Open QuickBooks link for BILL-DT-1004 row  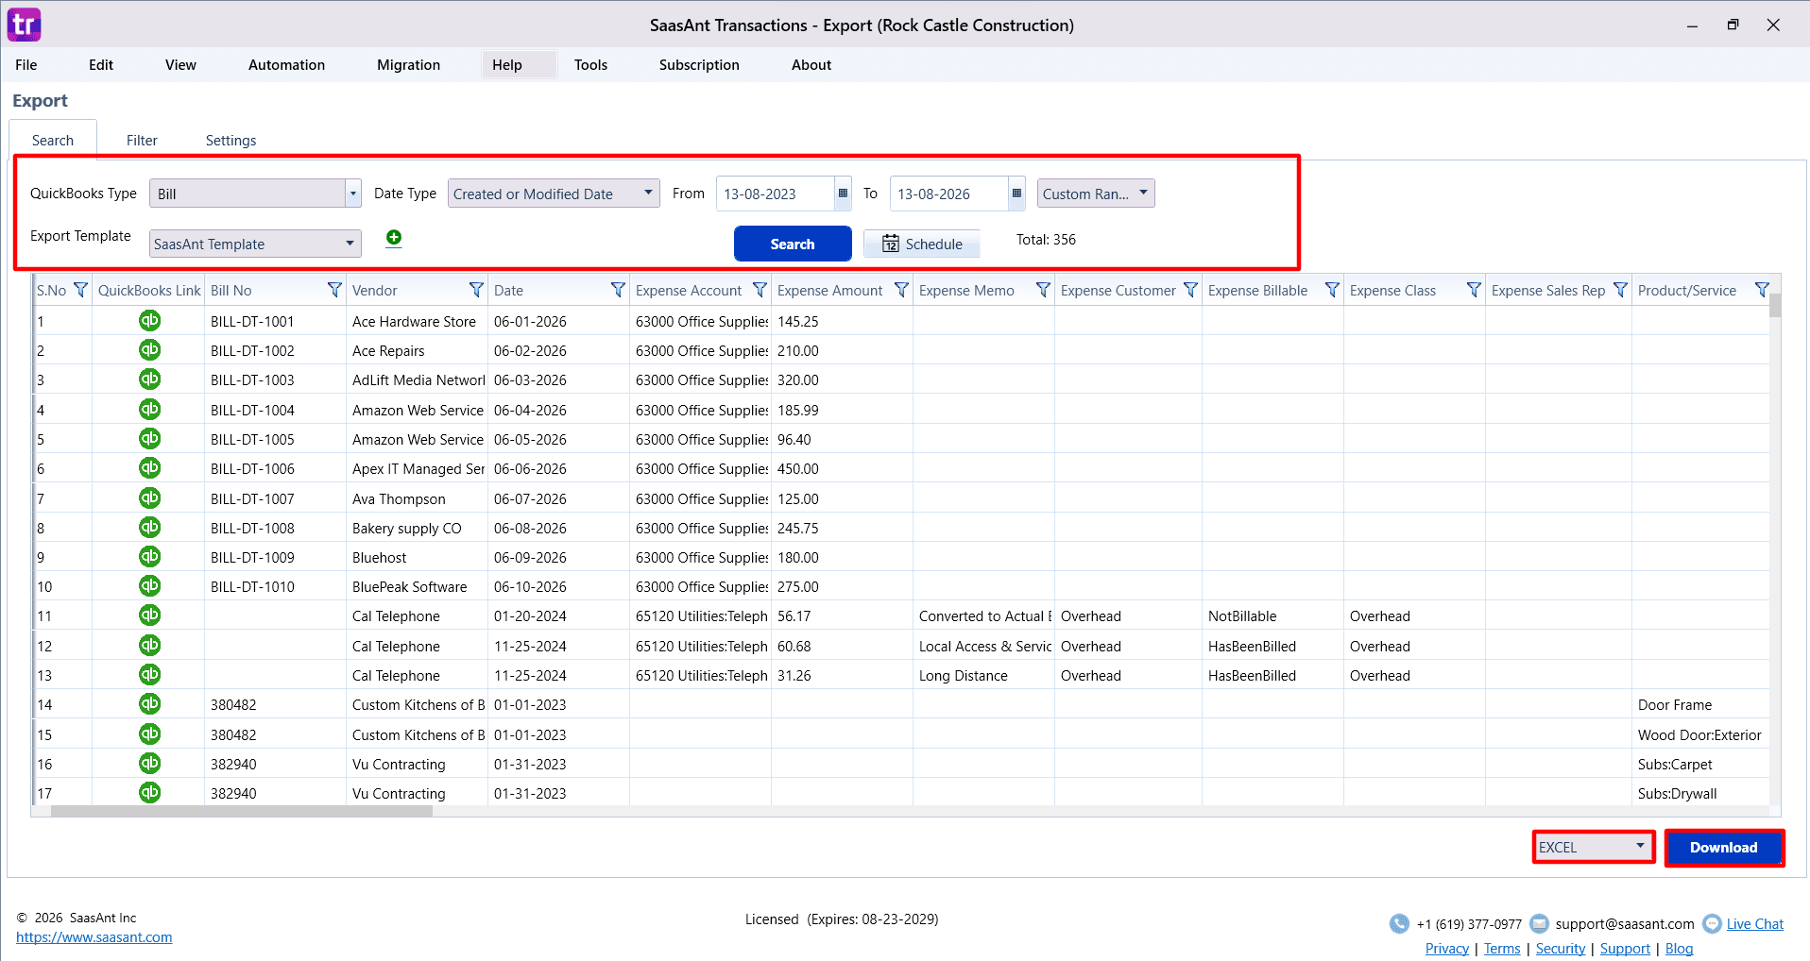149,410
